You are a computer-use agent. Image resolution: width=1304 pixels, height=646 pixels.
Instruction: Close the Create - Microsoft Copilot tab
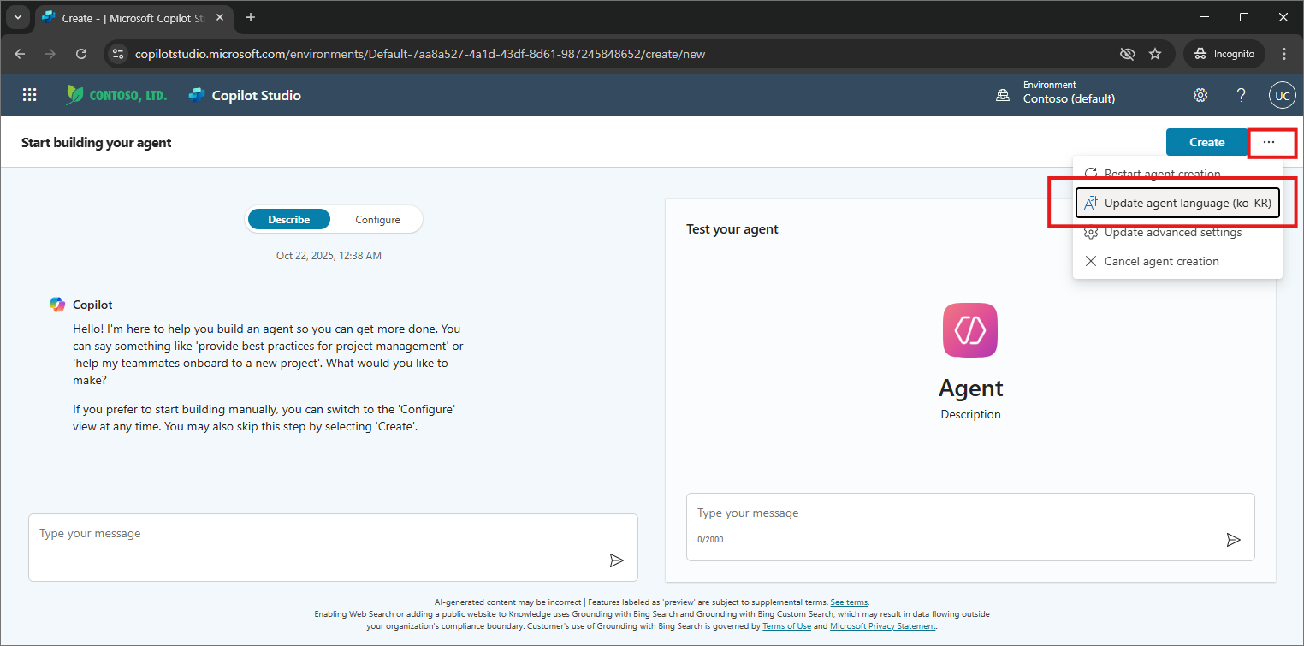tap(221, 18)
